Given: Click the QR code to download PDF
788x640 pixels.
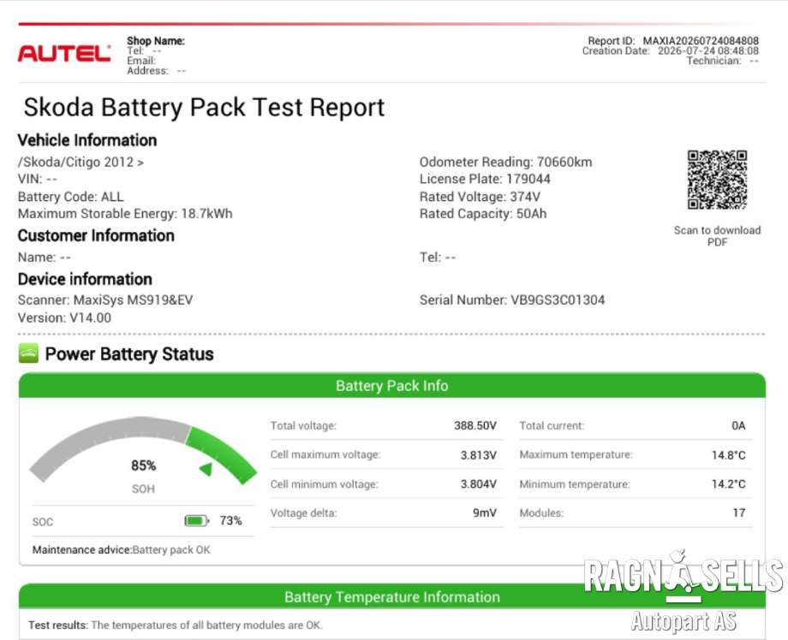Looking at the screenshot, I should click(717, 180).
